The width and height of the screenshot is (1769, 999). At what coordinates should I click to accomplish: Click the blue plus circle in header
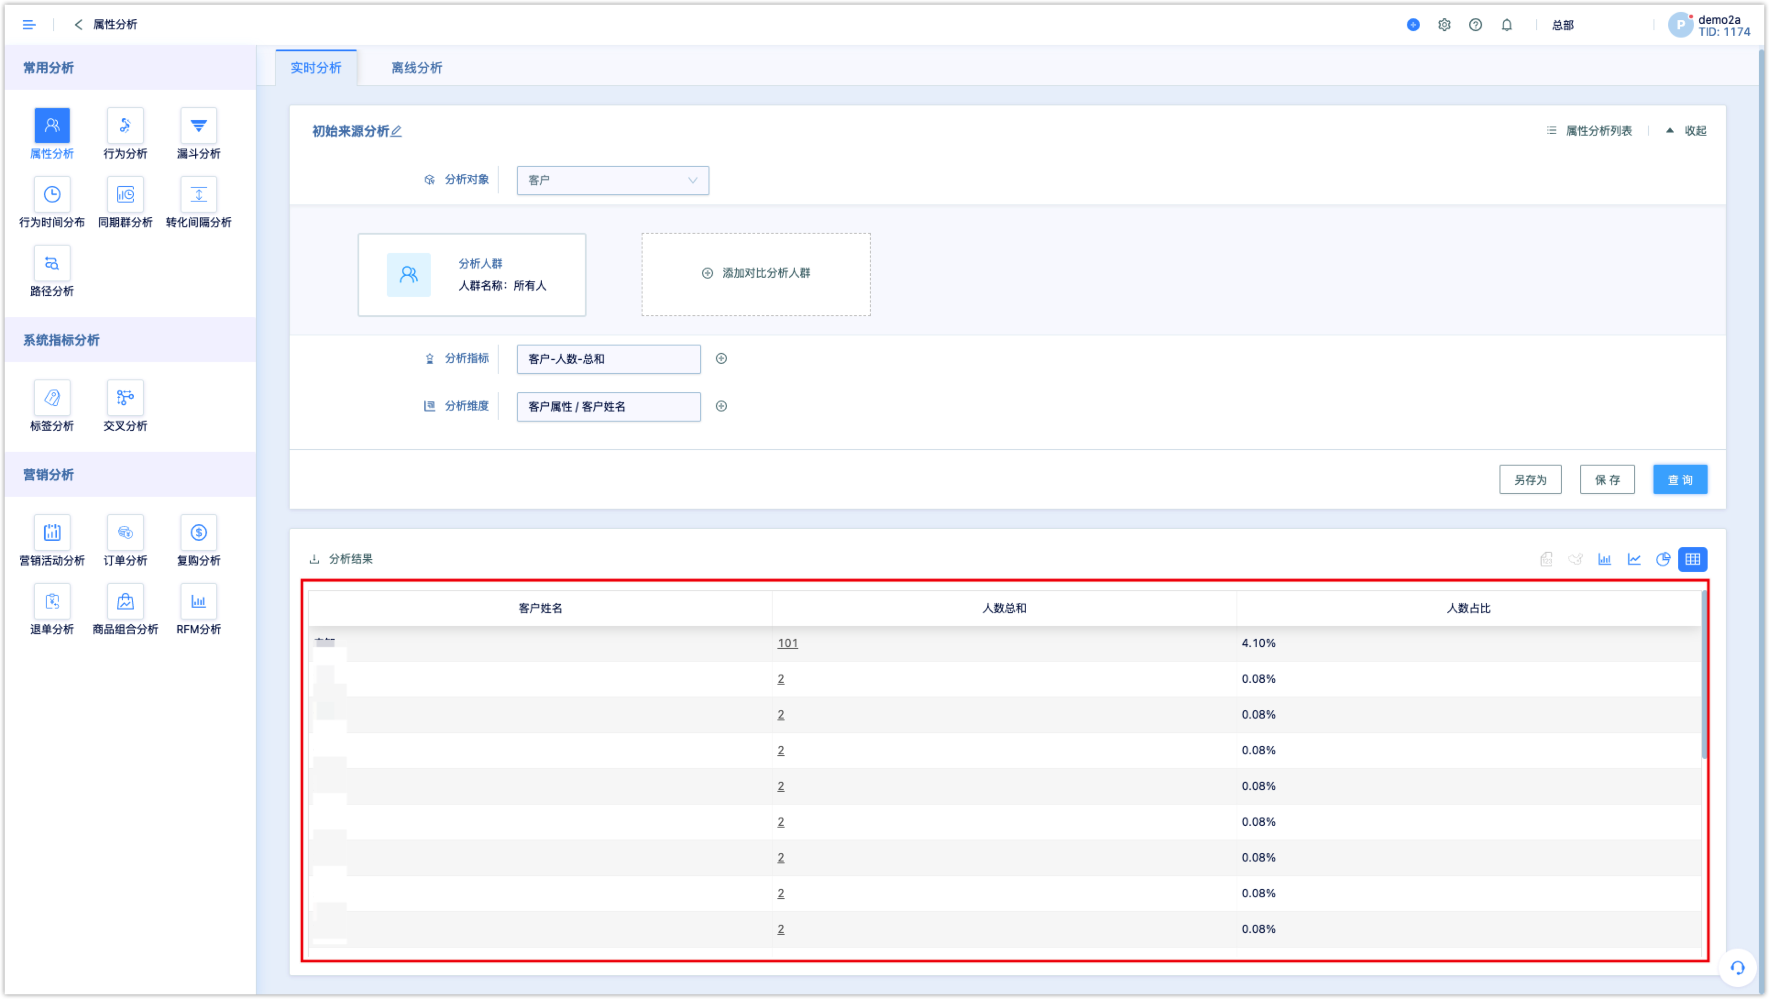pos(1413,25)
